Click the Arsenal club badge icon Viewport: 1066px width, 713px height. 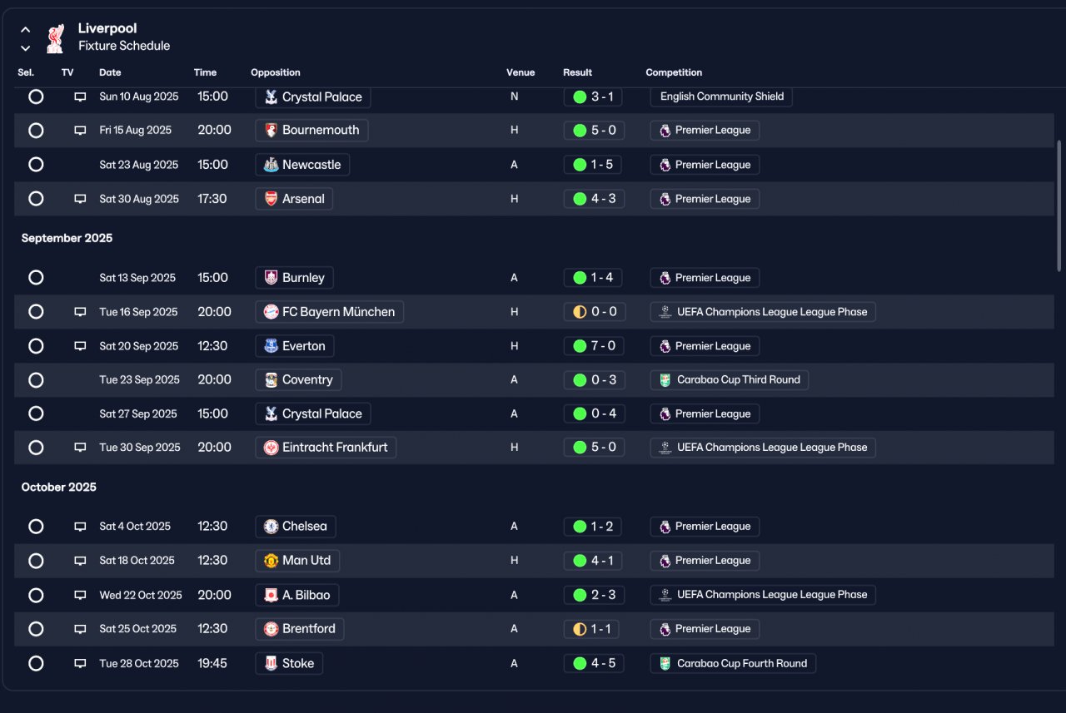271,199
